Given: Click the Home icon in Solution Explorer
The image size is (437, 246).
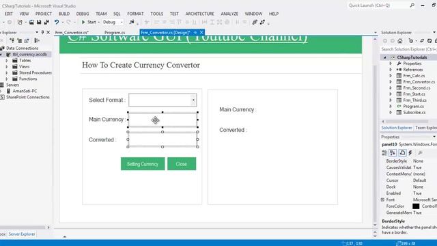Looking at the screenshot, I should [x=400, y=41].
